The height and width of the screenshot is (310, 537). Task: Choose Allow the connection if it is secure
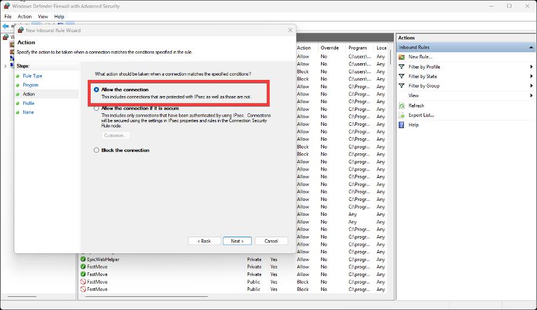(96, 108)
